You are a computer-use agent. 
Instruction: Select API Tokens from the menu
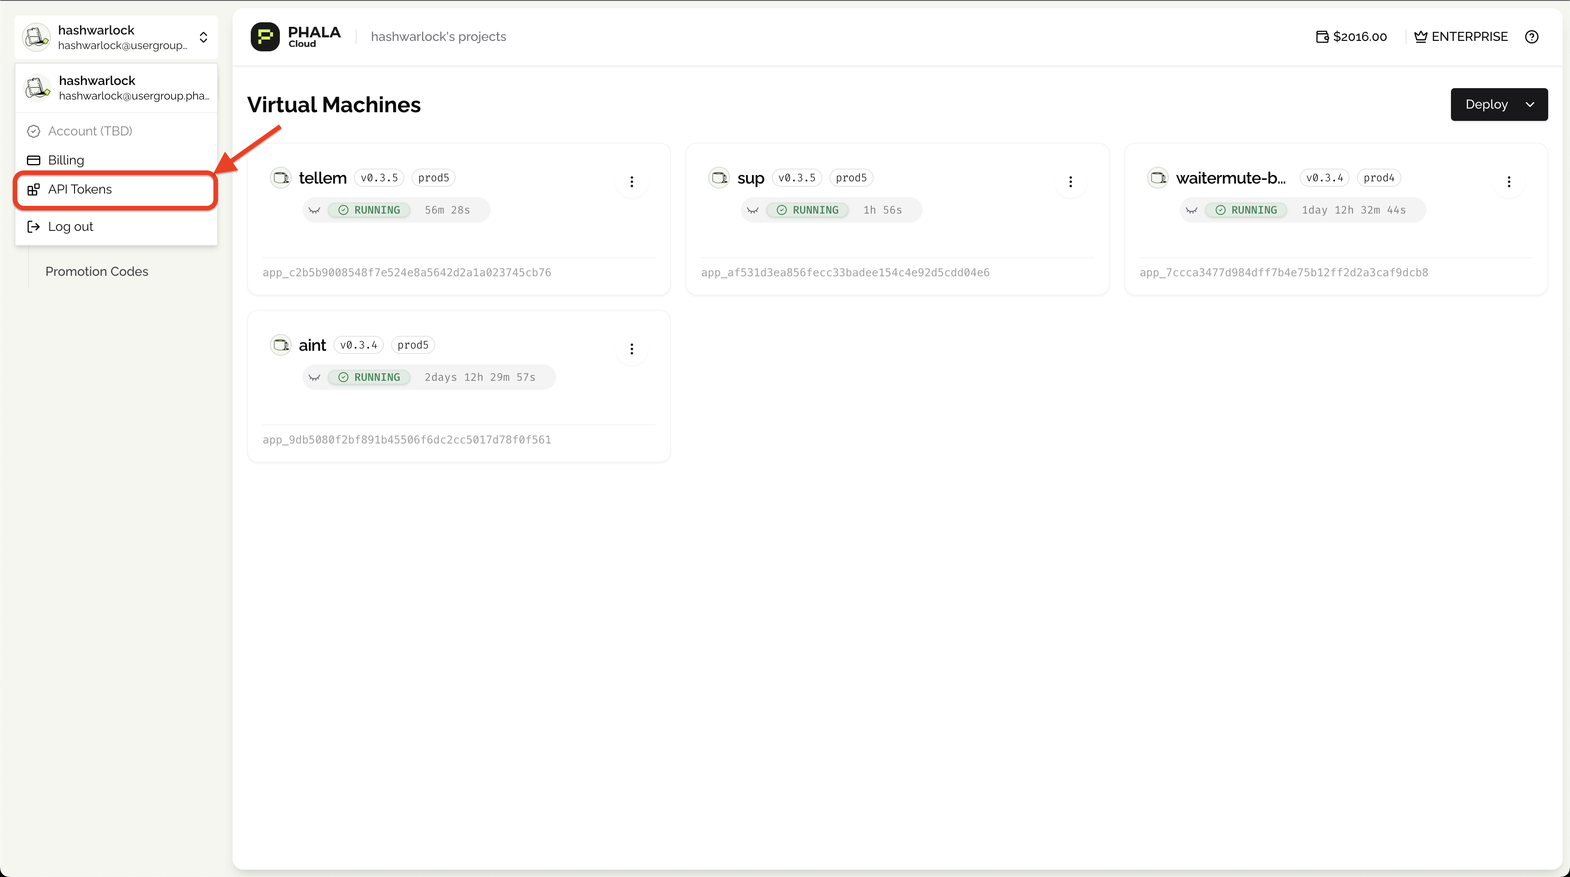coord(80,189)
